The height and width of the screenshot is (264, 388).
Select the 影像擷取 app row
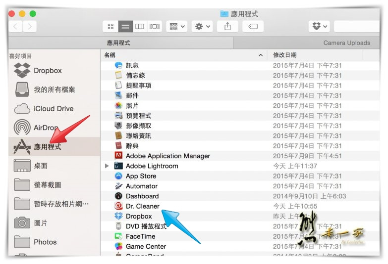240,126
